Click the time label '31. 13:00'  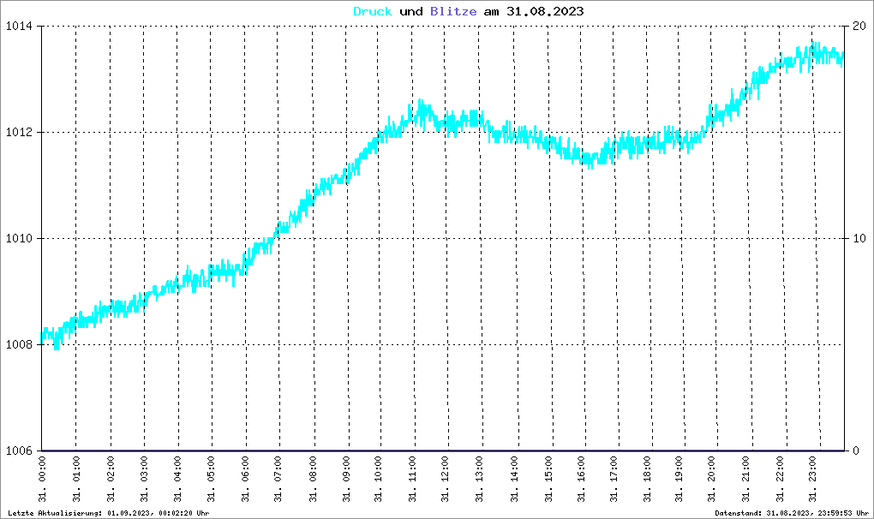[x=479, y=480]
